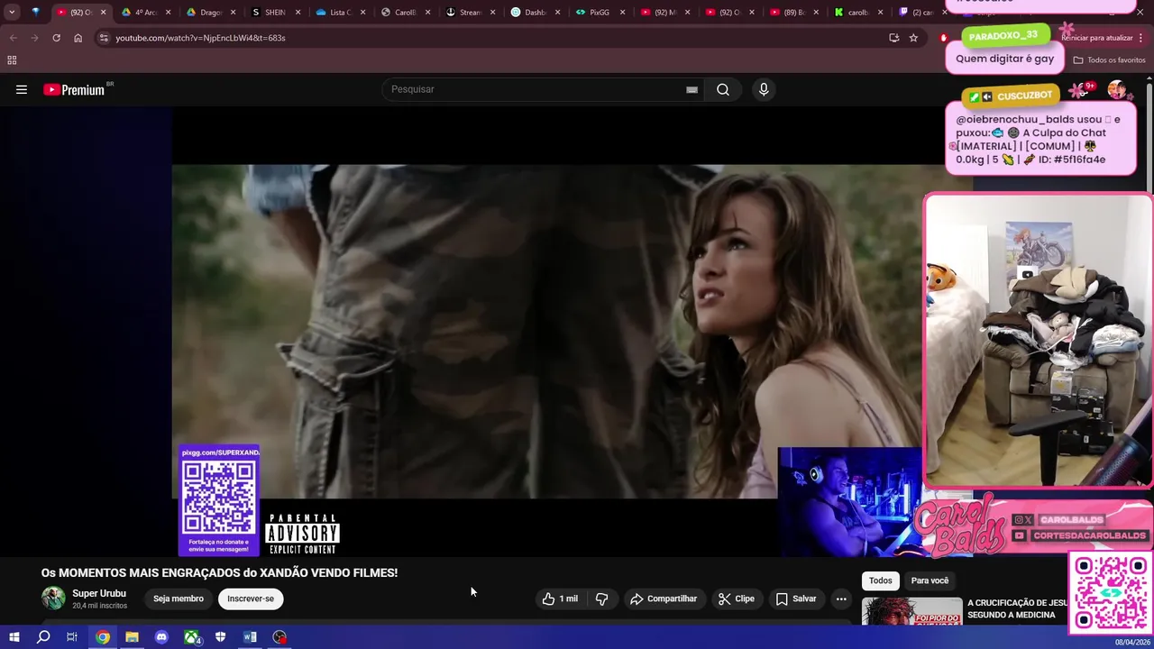Open Discord from taskbar
Image resolution: width=1154 pixels, height=649 pixels.
click(x=161, y=637)
